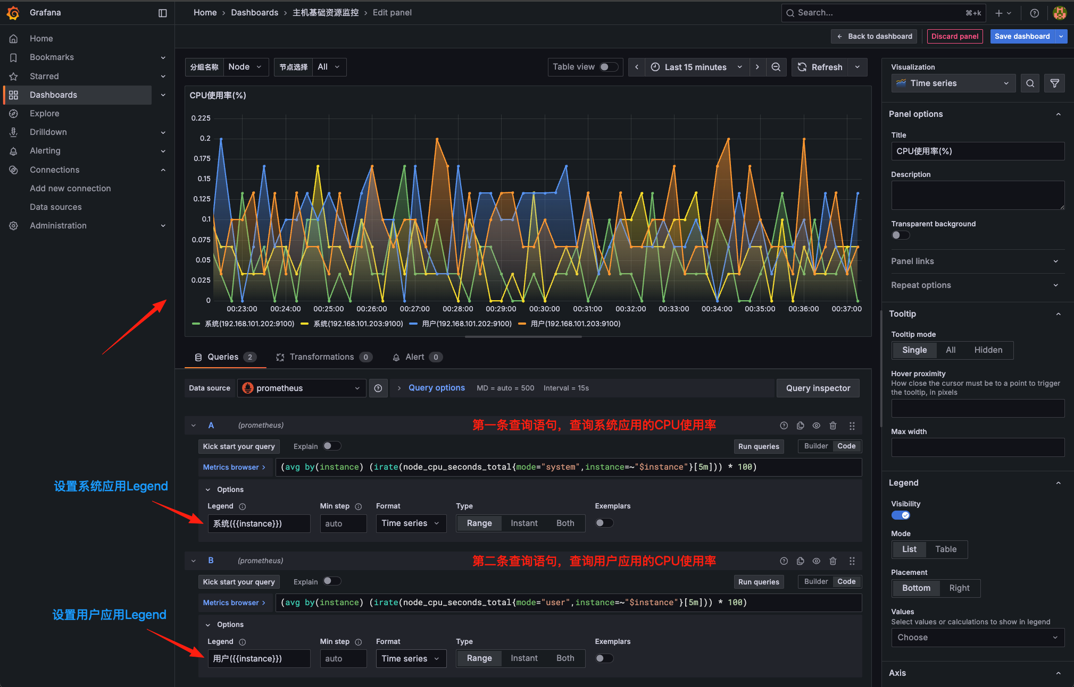
Task: Duplicate query A using the copy icon
Action: click(x=800, y=425)
